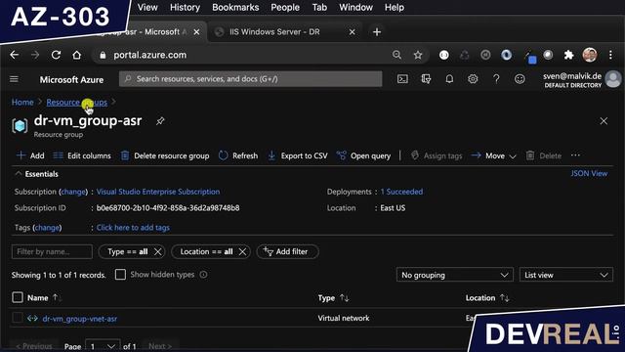Click Open query
This screenshot has height=352, width=625.
click(363, 155)
